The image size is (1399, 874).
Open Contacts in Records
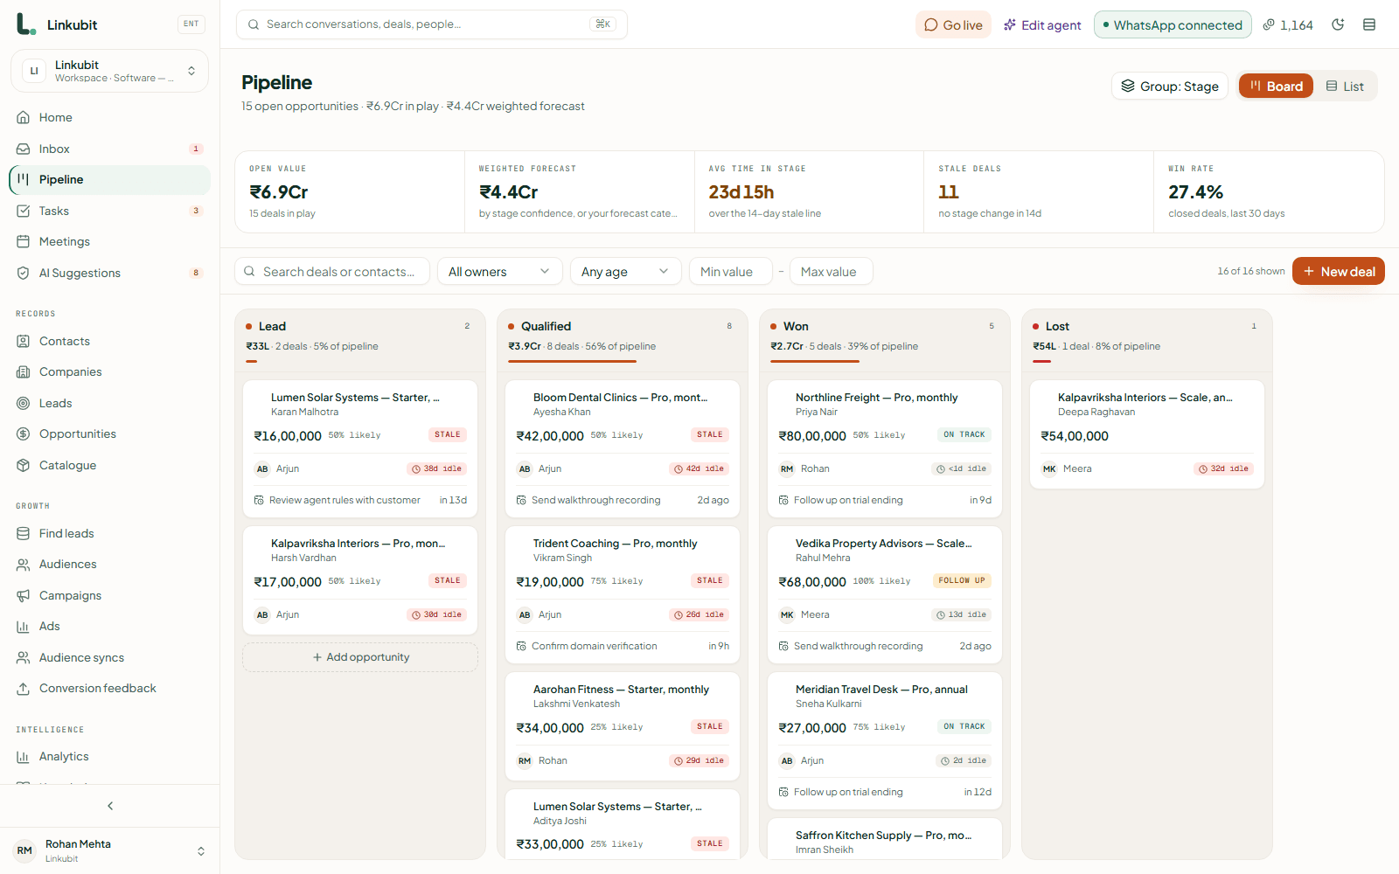tap(109, 341)
